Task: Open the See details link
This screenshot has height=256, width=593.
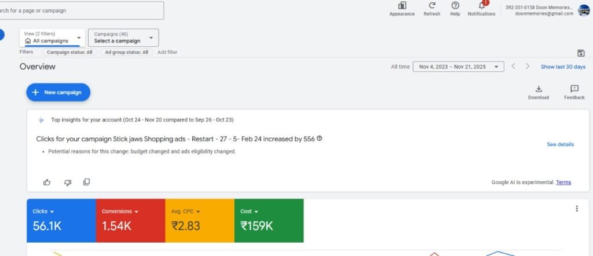Action: click(x=561, y=144)
